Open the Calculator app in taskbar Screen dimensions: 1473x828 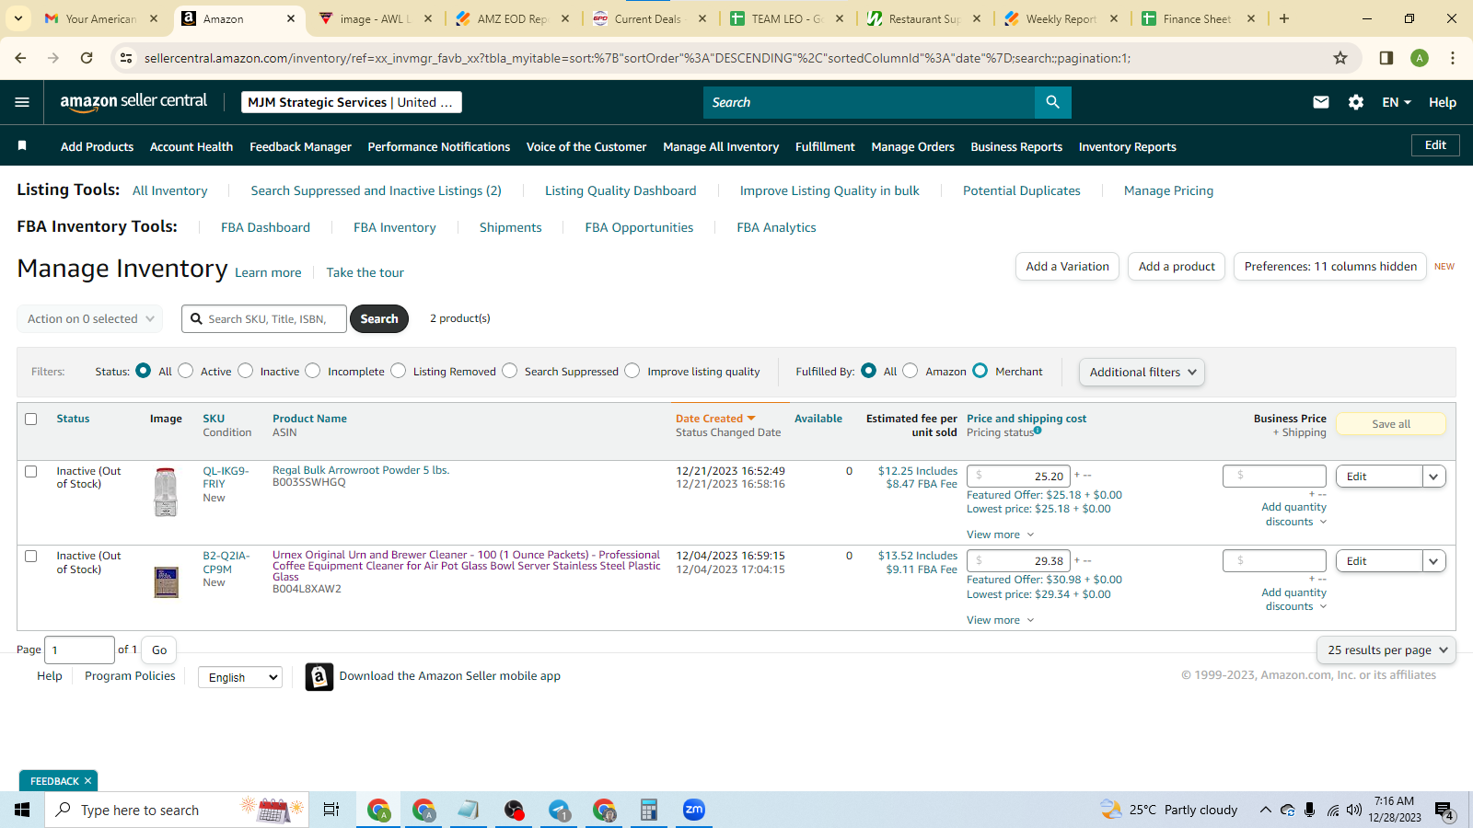(649, 810)
